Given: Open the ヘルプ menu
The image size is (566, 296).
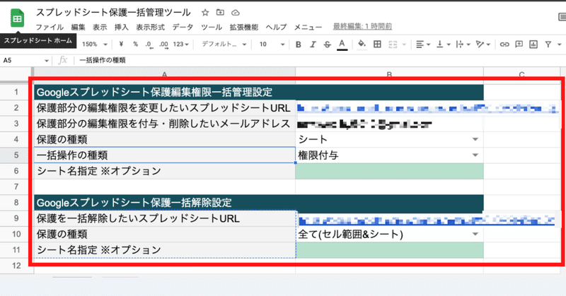Looking at the screenshot, I should 276,27.
